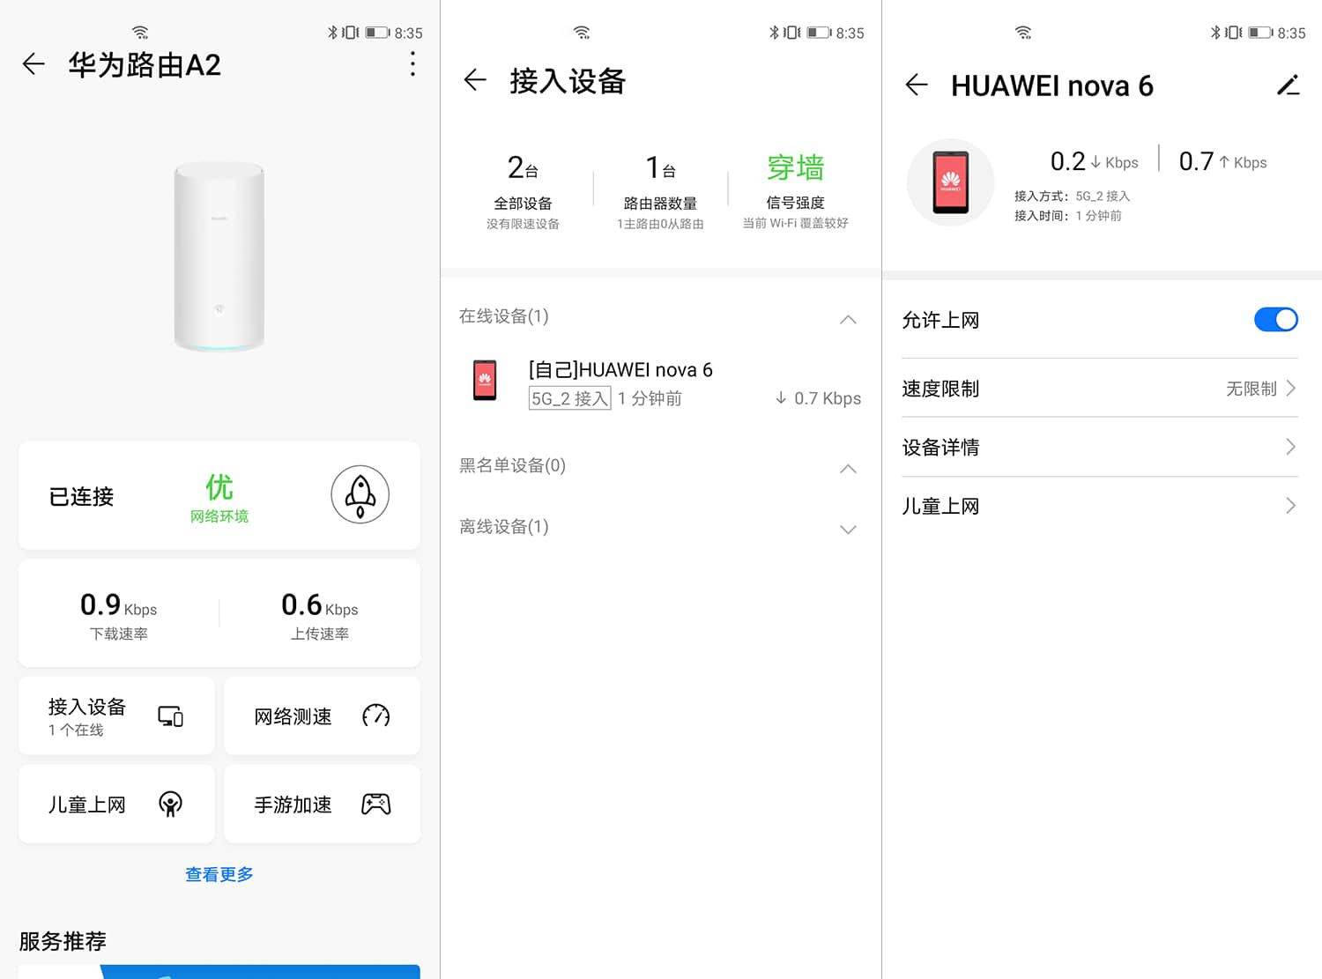Expand 离线设备(1) section

[848, 530]
